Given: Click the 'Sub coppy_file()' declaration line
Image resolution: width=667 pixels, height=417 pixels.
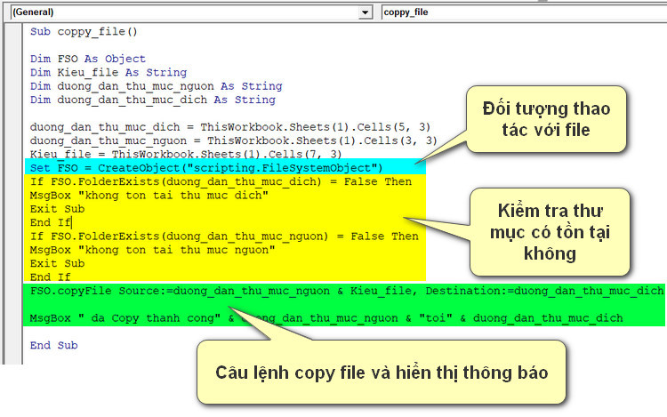Looking at the screenshot, I should click(x=84, y=31).
